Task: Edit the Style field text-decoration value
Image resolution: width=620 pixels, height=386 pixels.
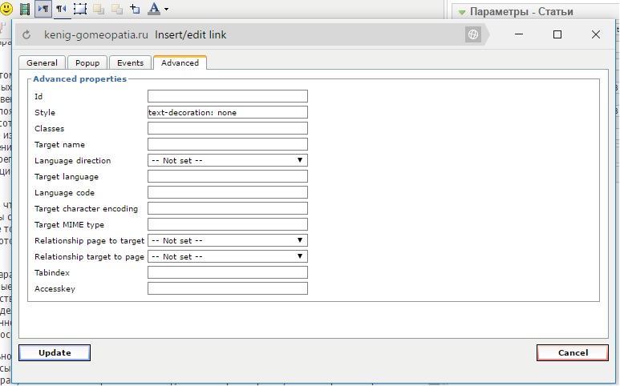Action: tap(227, 112)
